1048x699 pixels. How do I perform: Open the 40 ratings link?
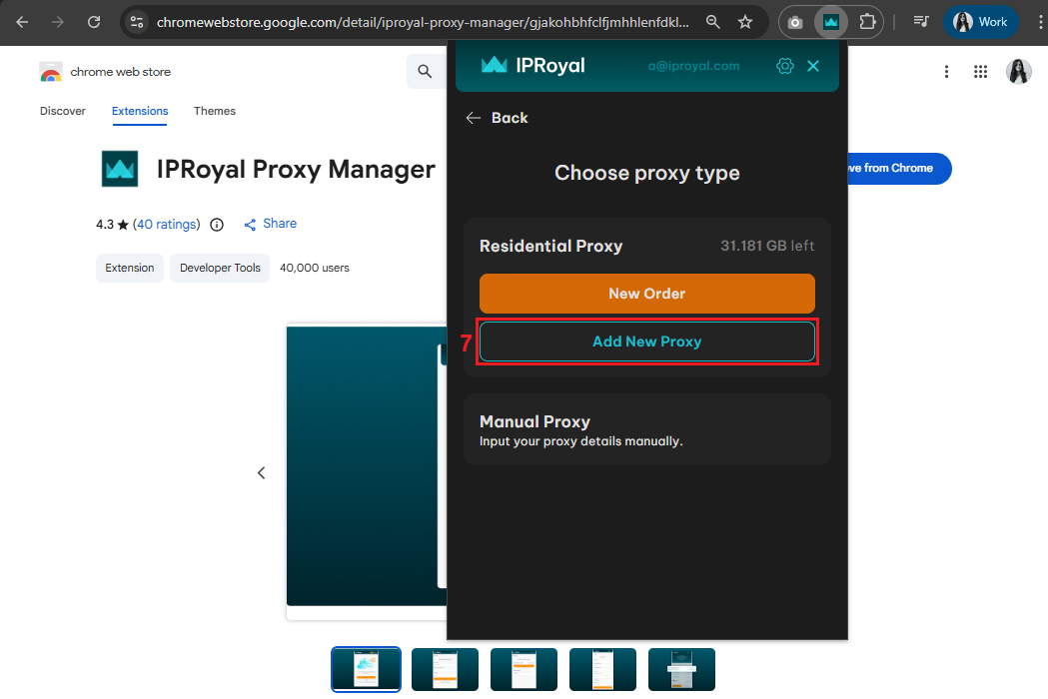(167, 225)
